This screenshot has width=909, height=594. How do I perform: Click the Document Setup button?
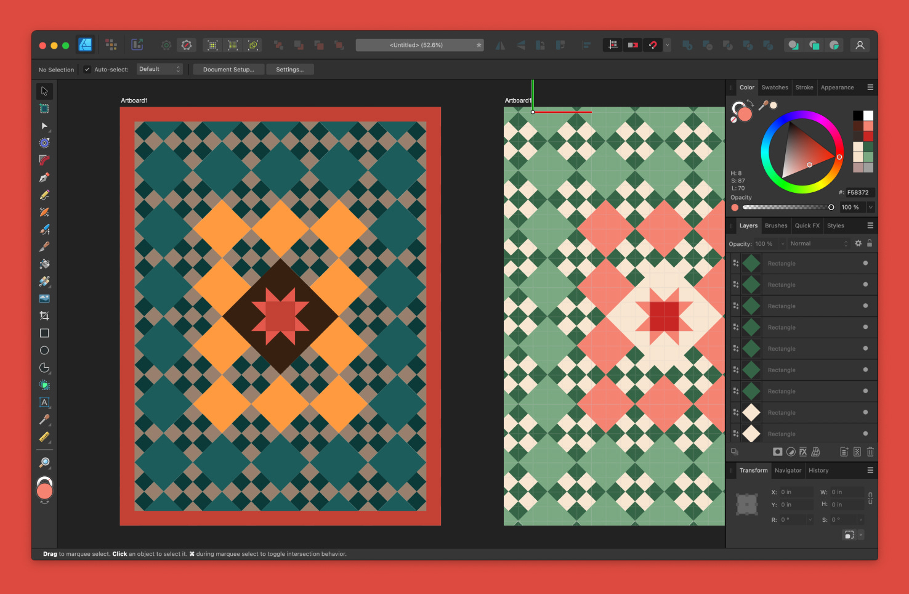(228, 69)
